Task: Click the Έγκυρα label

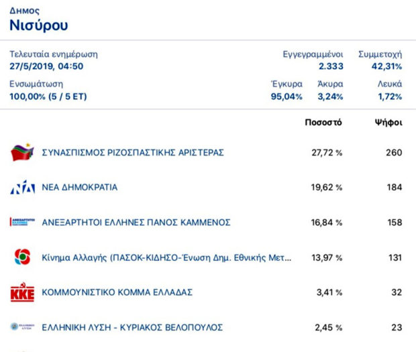Action: coord(287,84)
